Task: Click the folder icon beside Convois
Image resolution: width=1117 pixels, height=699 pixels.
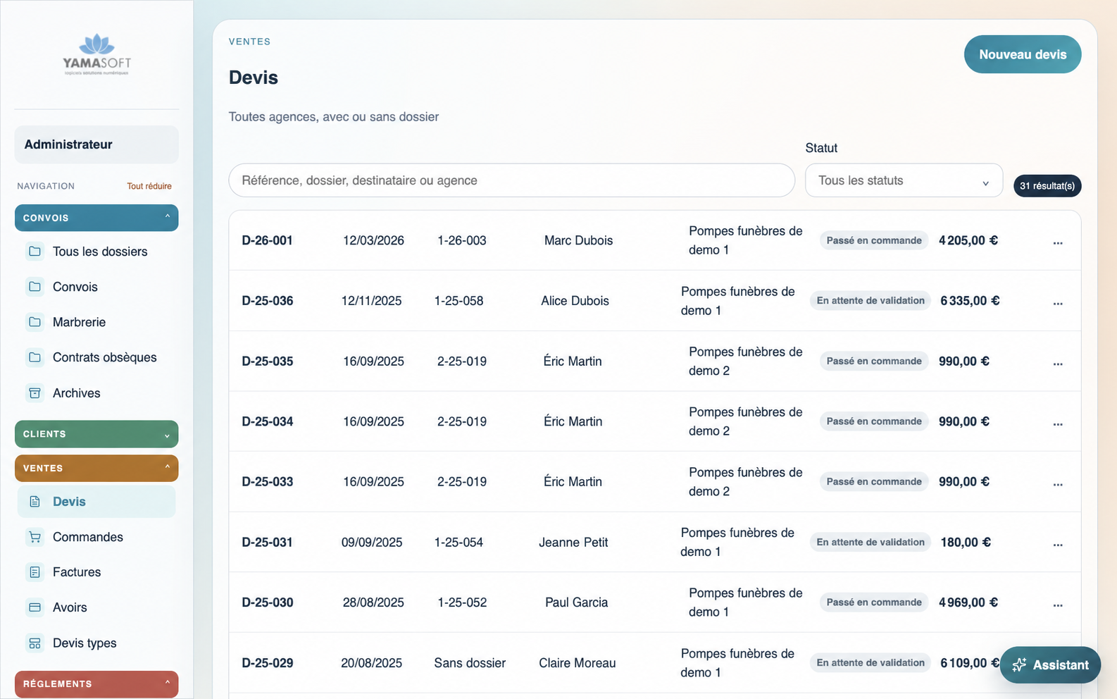Action: [35, 287]
